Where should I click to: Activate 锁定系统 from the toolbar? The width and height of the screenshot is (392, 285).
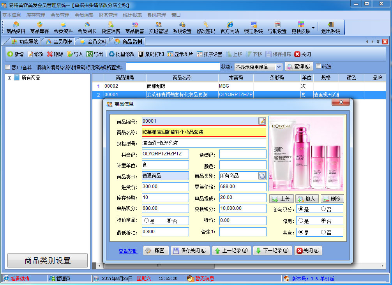(x=253, y=28)
